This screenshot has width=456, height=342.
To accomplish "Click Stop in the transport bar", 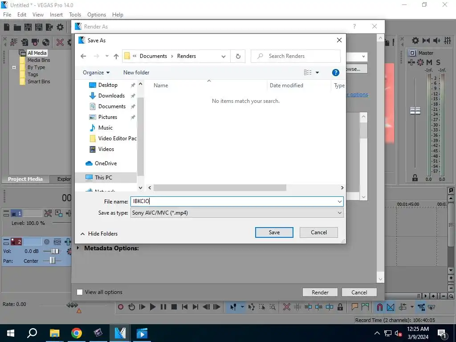I will (174, 307).
